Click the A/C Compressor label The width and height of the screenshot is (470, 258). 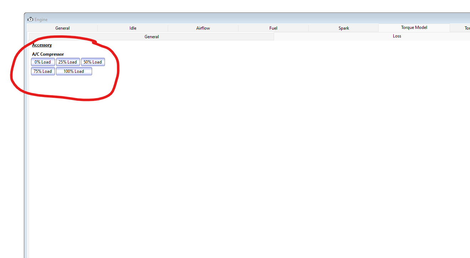click(x=48, y=54)
